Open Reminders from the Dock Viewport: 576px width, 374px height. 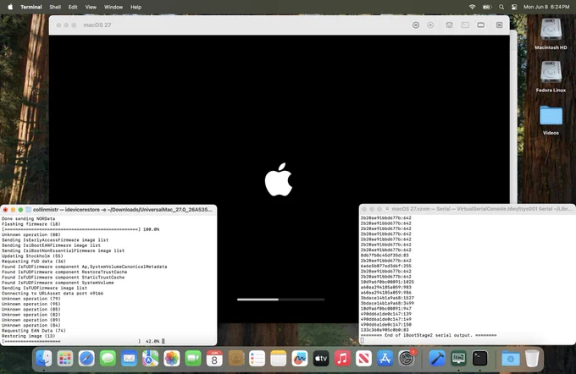(258, 358)
